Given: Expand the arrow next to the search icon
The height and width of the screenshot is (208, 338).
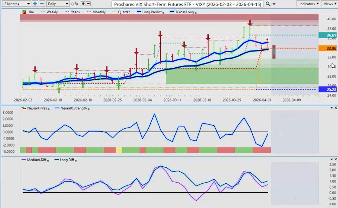Looking at the screenshot, I should (274, 4).
